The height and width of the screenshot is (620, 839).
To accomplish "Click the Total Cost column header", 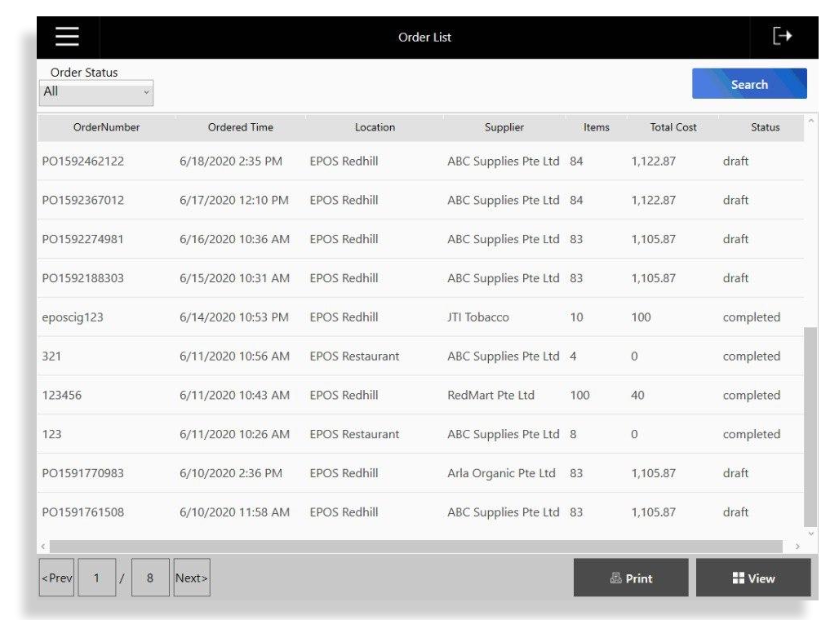I will (673, 127).
